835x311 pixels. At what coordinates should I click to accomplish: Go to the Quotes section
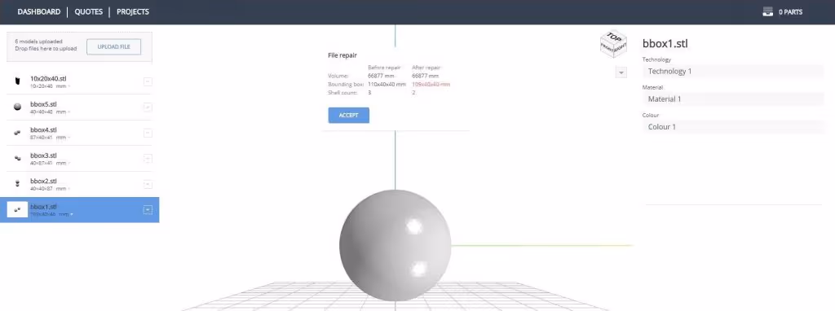(88, 11)
